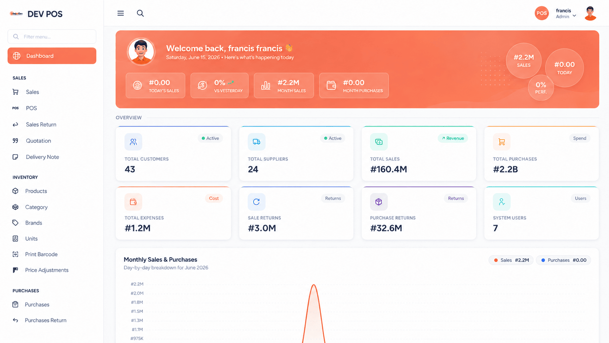Click the System Users person icon

click(x=502, y=202)
